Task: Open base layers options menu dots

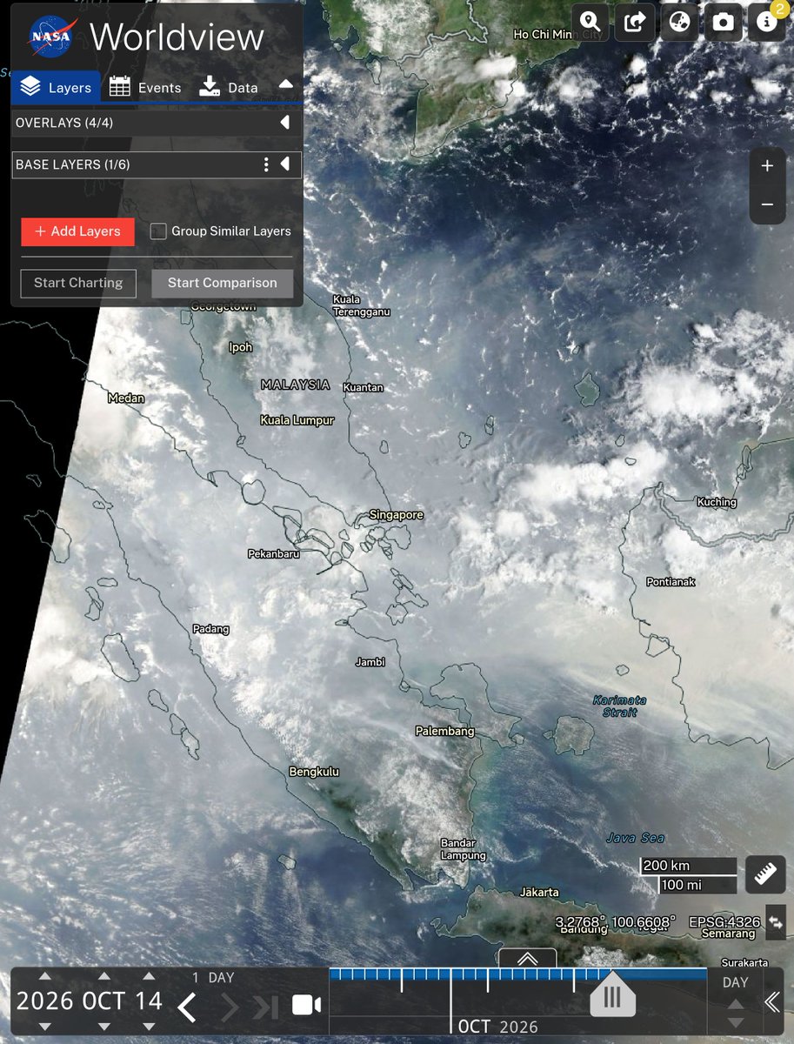Action: [266, 164]
